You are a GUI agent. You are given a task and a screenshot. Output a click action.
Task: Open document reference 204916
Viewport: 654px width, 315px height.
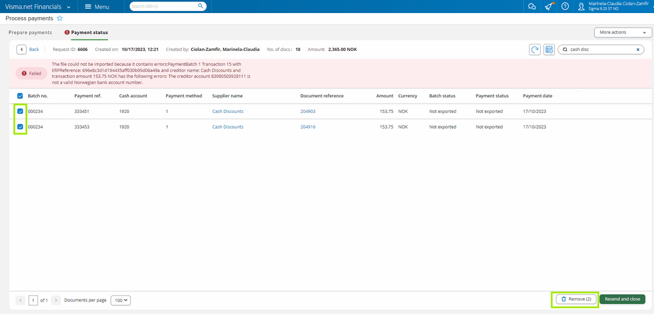[x=308, y=127]
